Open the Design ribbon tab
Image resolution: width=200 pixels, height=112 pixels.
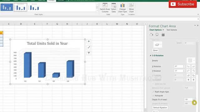[52, 1]
